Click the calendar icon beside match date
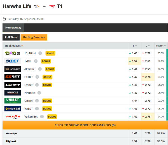Screen dimensions: 168x145 pyautogui.click(x=4, y=19)
